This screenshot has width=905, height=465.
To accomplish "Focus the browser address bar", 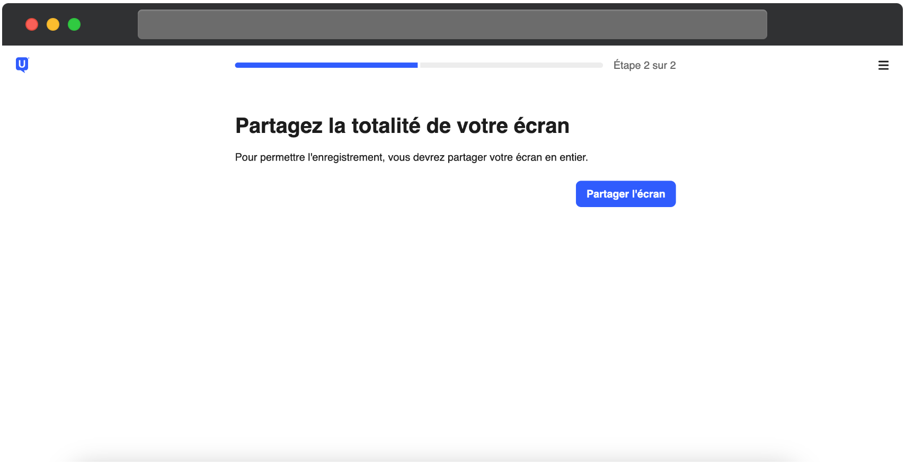I will 452,24.
